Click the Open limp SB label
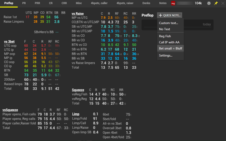Viewport: 226px width, 141px height. [82, 132]
